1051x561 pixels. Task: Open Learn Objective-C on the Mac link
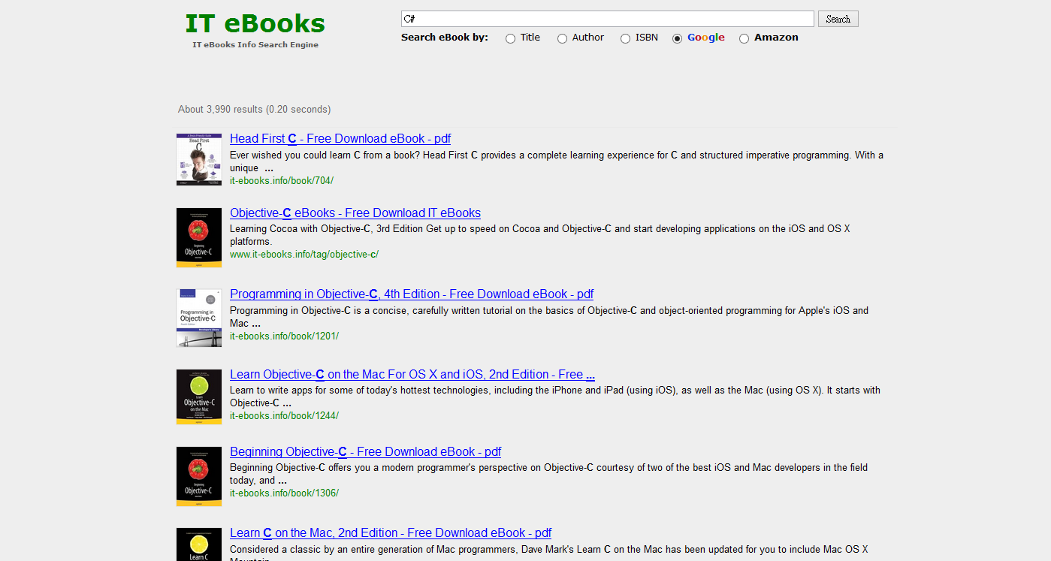point(412,374)
